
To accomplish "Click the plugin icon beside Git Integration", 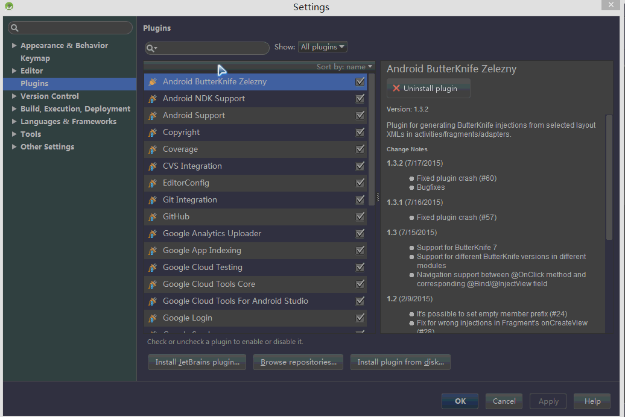I will (153, 200).
